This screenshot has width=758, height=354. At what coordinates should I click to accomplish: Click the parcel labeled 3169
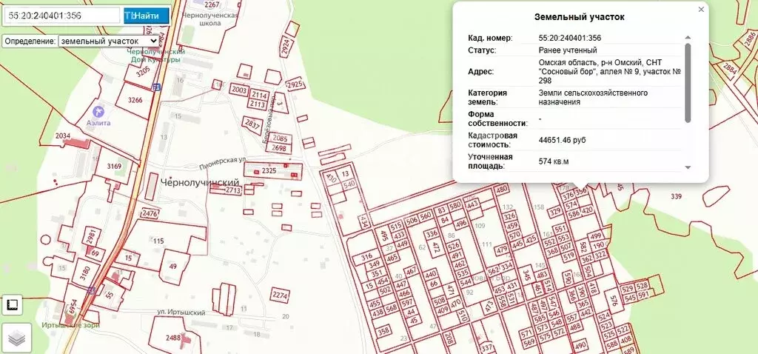114,166
